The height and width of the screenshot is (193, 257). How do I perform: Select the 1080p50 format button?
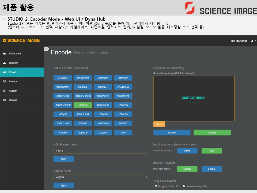tap(123, 105)
